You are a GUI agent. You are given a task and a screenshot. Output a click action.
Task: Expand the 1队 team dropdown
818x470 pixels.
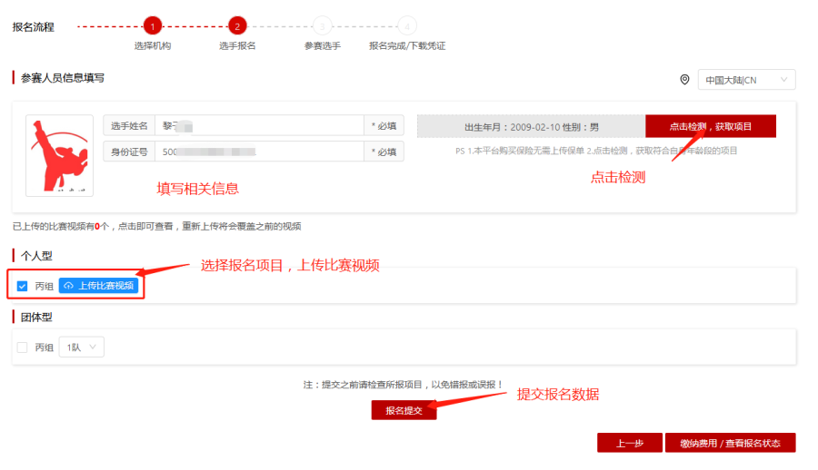click(x=82, y=347)
